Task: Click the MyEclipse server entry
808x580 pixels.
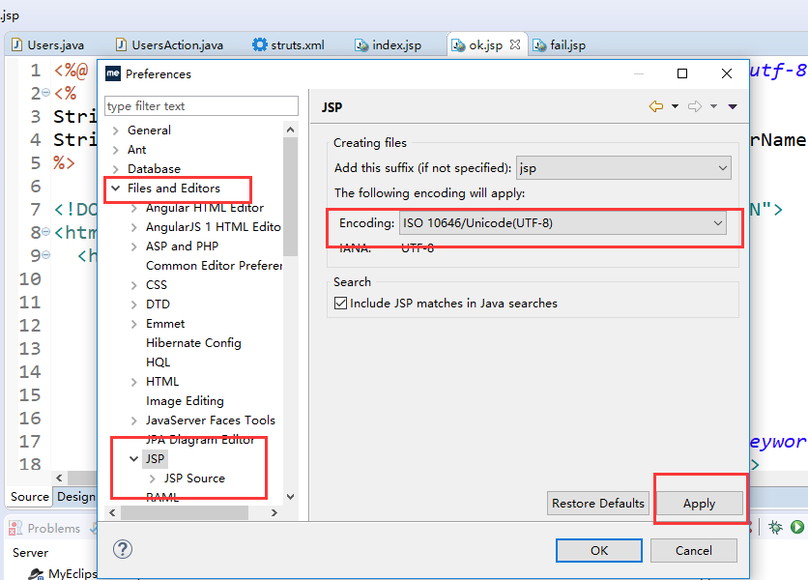Action: coord(65,573)
